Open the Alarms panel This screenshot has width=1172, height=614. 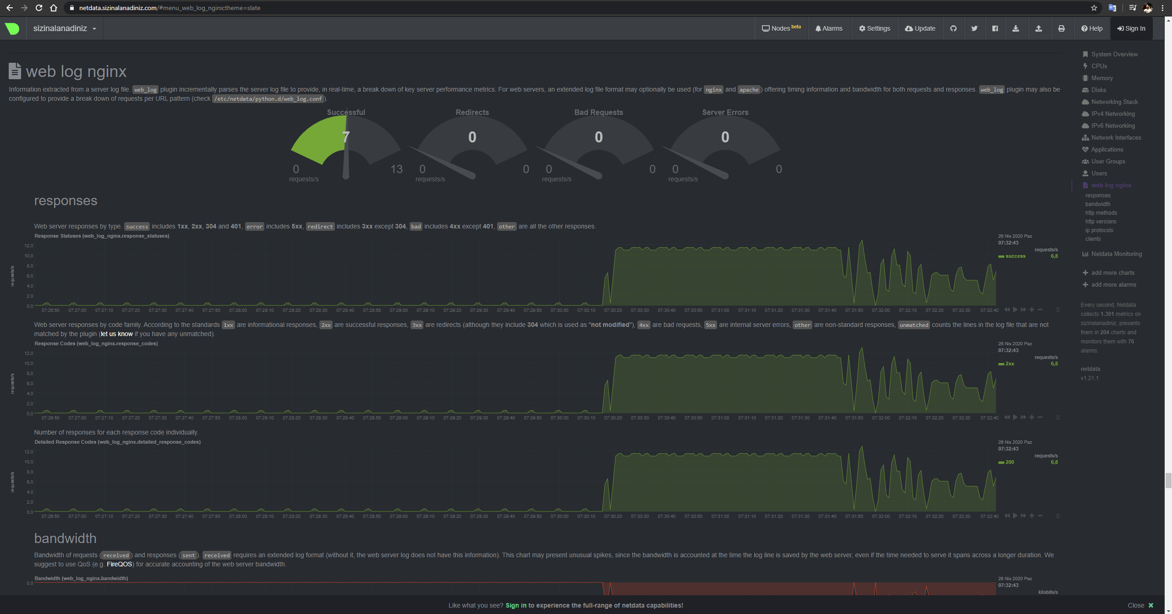point(829,28)
